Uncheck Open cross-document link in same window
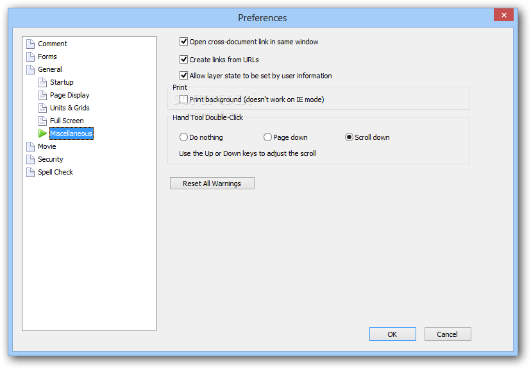Viewport: 531px width, 369px height. (183, 42)
